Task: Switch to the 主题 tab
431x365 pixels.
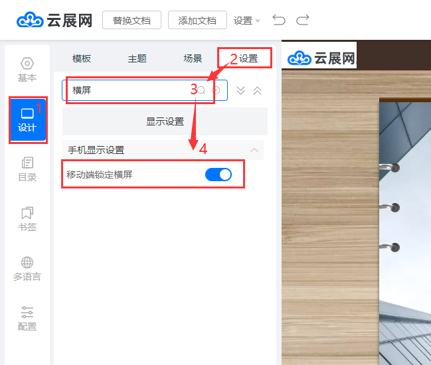Action: (137, 58)
